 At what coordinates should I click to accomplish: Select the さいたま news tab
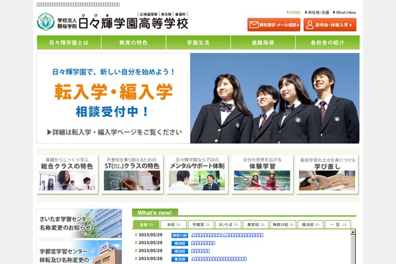point(228,224)
